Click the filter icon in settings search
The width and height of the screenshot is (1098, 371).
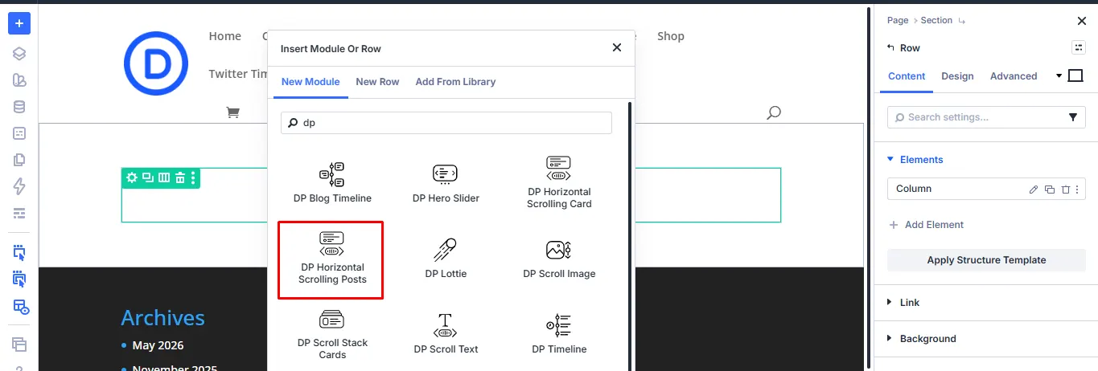pyautogui.click(x=1072, y=117)
